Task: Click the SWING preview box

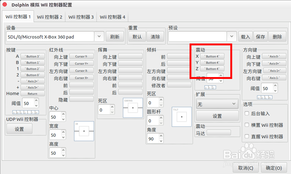Action: pos(133,108)
